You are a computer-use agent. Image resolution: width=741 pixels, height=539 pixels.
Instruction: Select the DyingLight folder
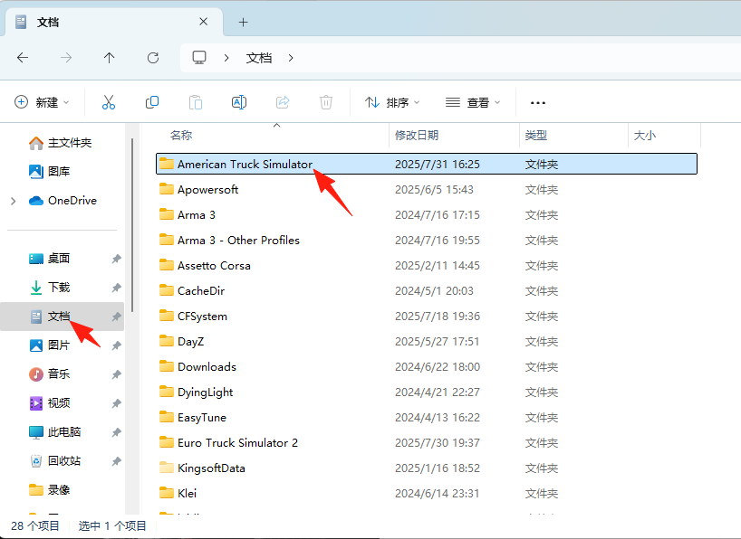(427, 392)
